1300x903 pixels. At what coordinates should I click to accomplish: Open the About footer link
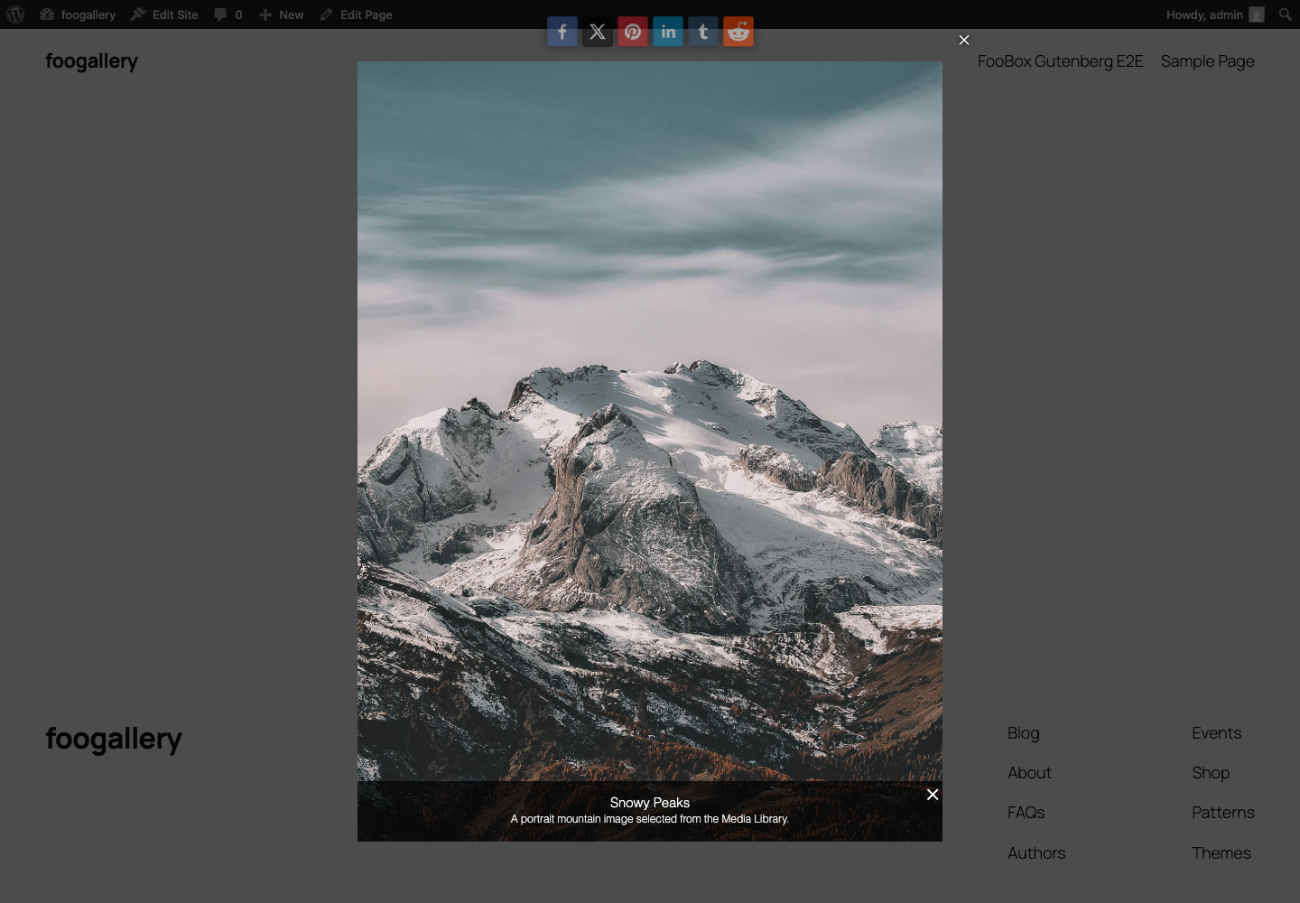(1029, 773)
